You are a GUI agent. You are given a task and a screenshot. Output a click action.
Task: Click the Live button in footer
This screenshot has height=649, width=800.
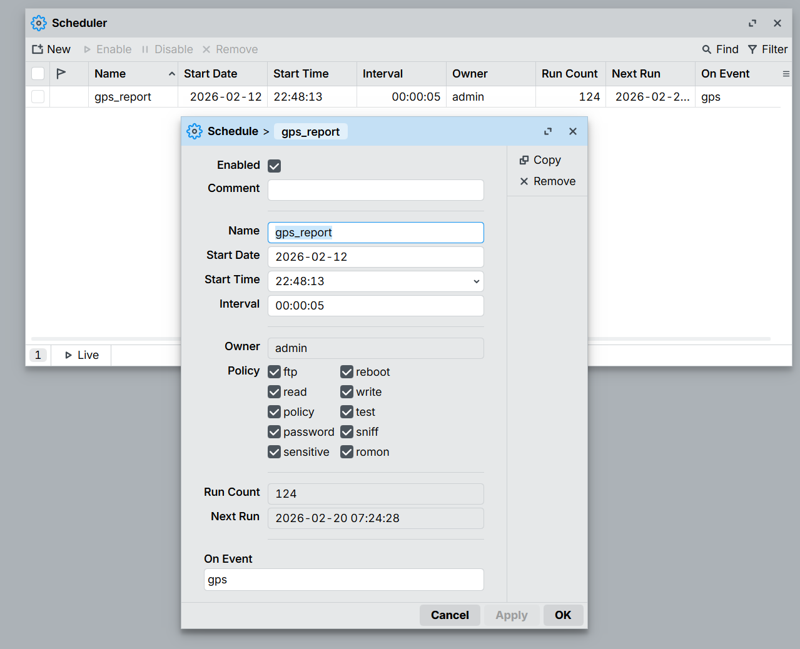[x=82, y=355]
